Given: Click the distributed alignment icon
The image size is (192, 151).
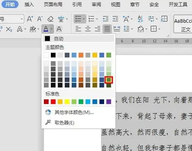Looking at the screenshot, I should pos(117,29).
